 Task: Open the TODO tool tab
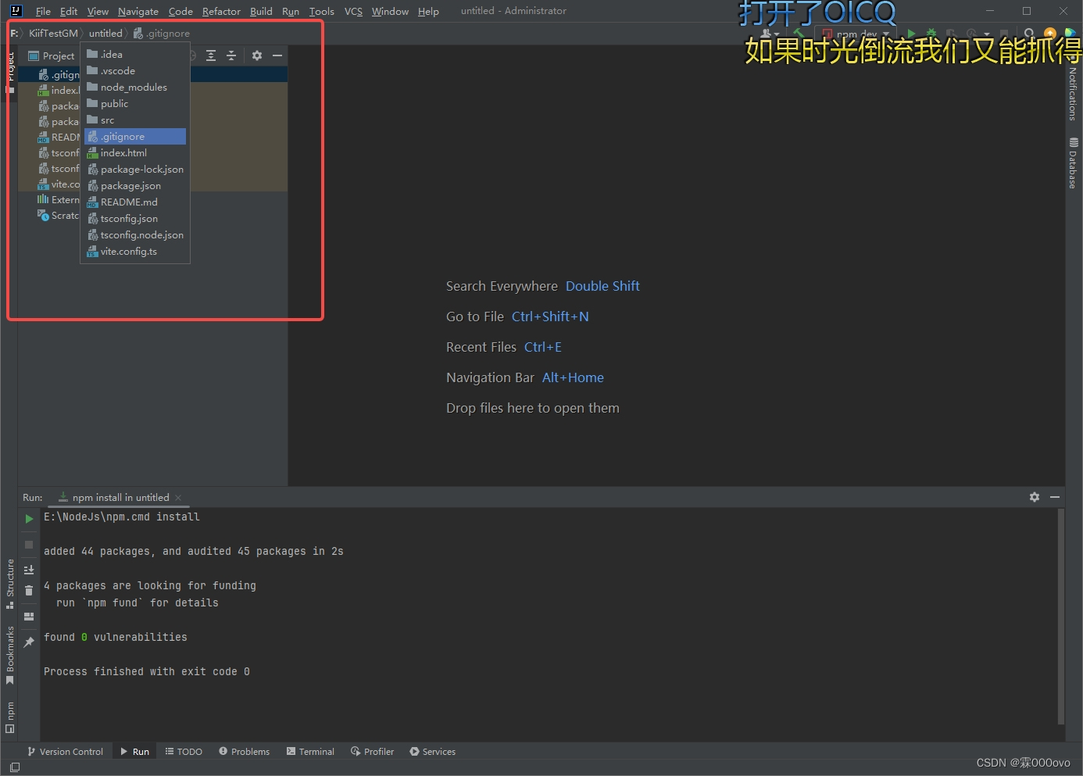[x=184, y=752]
